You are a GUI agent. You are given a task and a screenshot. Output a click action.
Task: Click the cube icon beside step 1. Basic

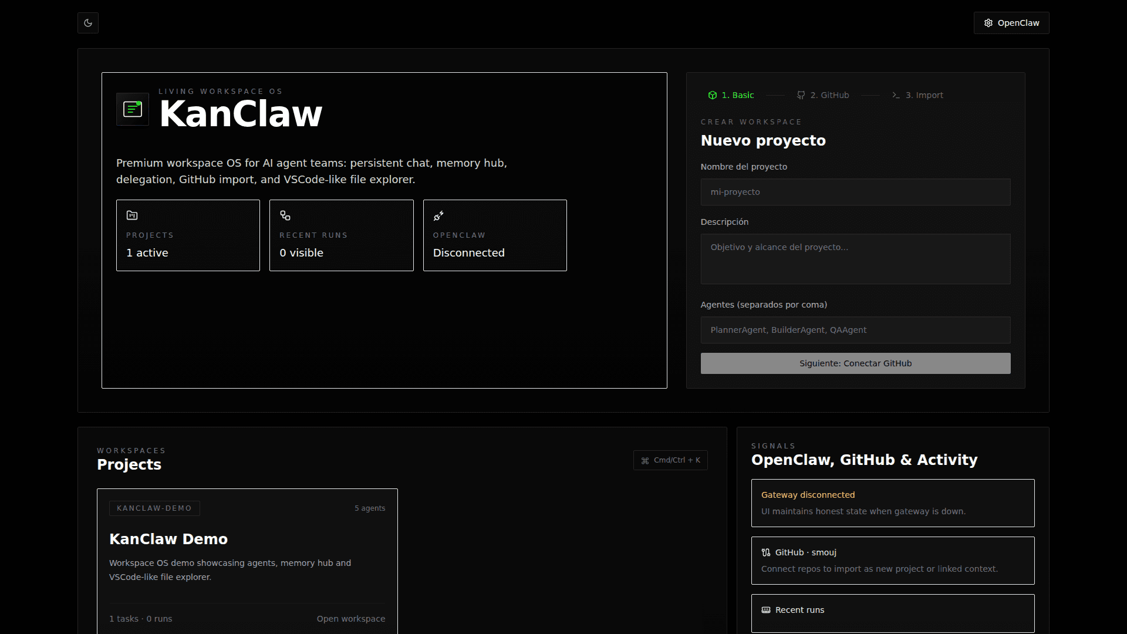(713, 95)
